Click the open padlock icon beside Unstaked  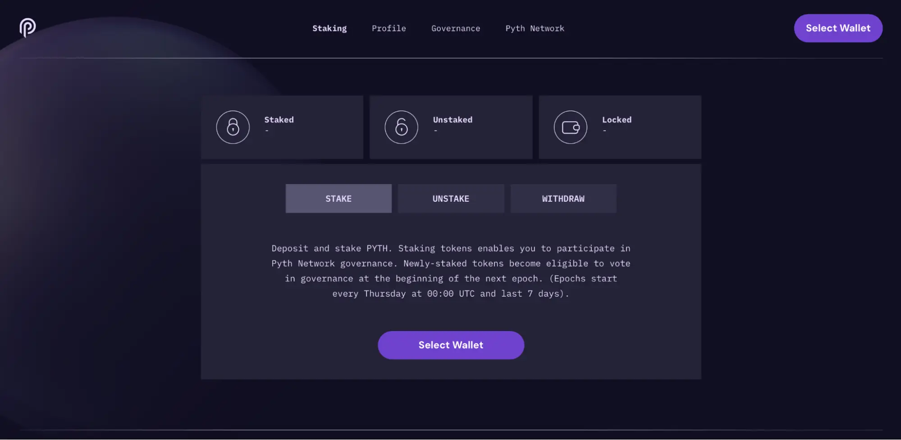401,127
